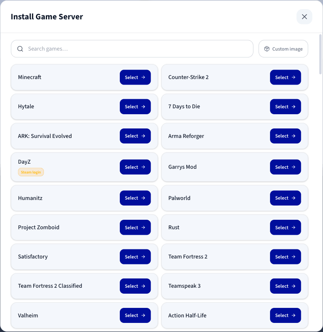Select the Action Half-Life server

click(285, 315)
